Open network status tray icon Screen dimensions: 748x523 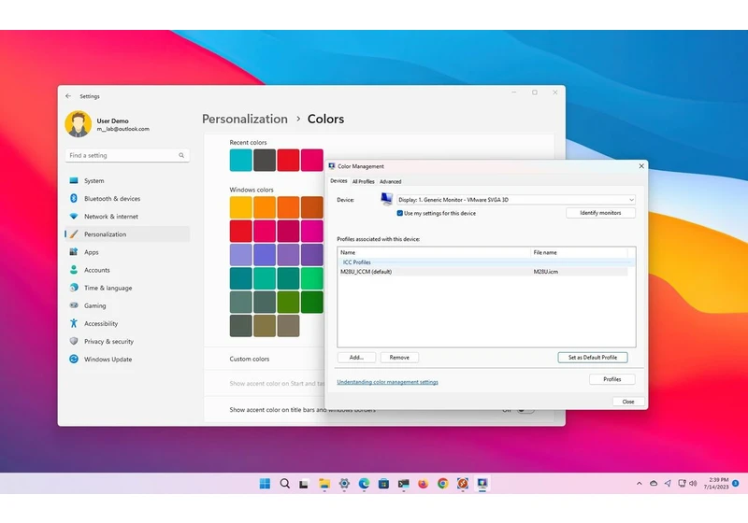point(683,484)
